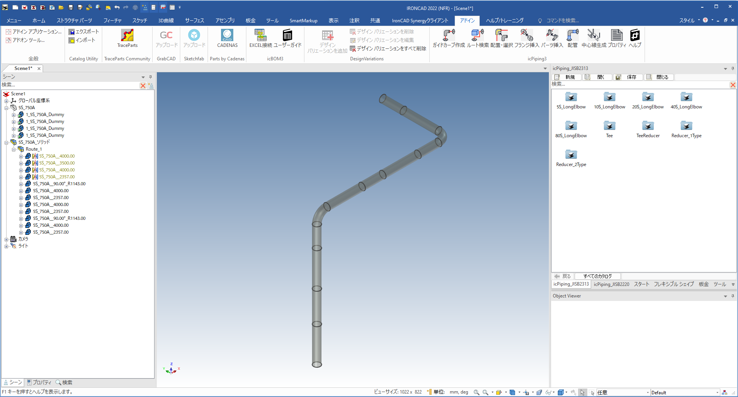738x397 pixels.
Task: Toggle pin on Object Viewer panel
Action: tap(733, 296)
